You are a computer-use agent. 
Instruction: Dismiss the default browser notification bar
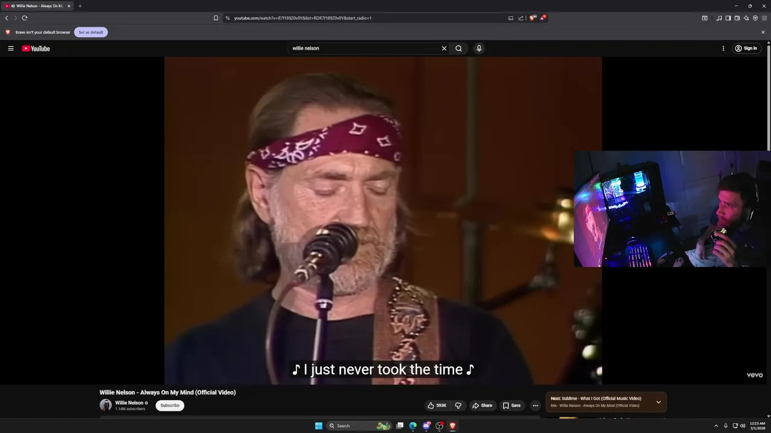pyautogui.click(x=763, y=32)
